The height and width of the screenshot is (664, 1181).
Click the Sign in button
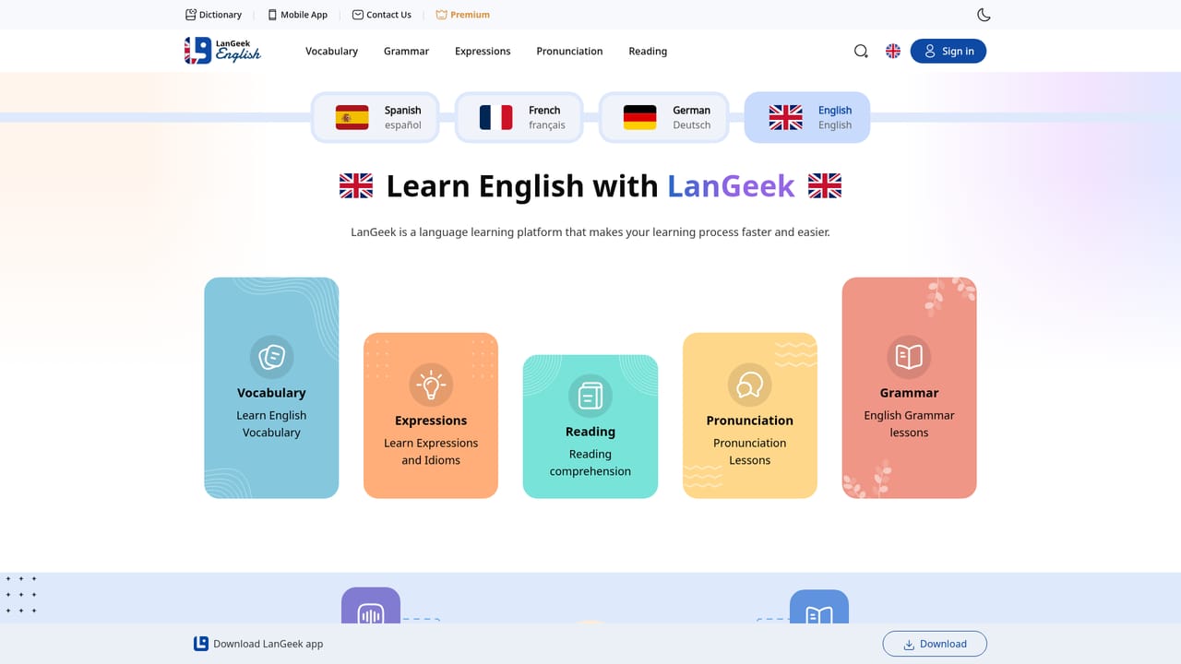click(948, 52)
